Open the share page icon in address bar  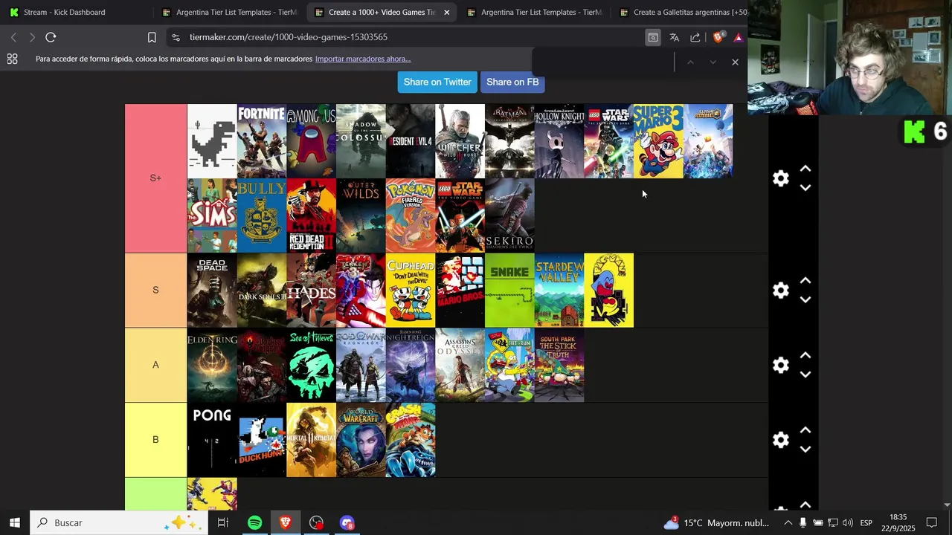click(x=695, y=37)
